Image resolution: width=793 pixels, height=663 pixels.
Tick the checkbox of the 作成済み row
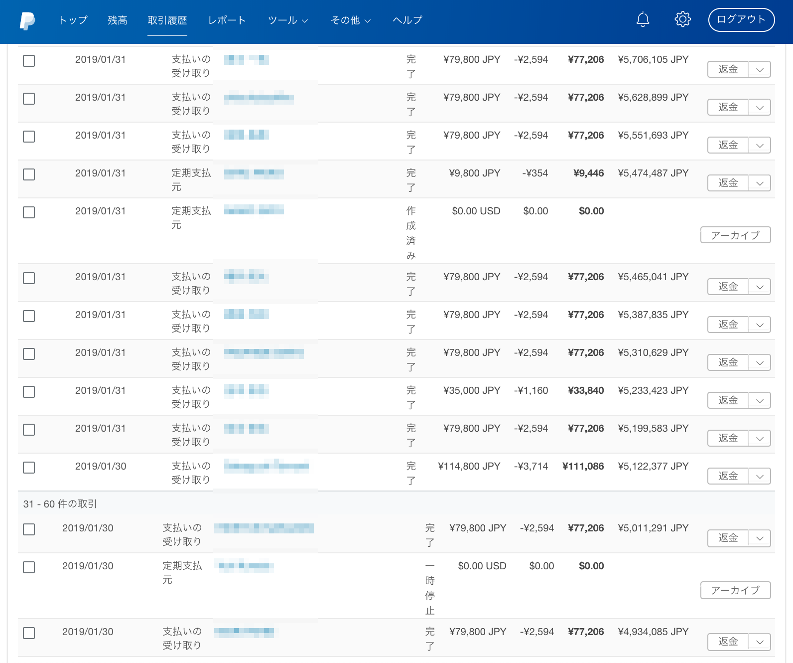29,212
